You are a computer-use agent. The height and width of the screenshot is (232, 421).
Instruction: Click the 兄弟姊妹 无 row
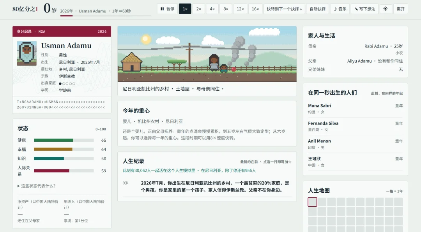click(x=355, y=69)
